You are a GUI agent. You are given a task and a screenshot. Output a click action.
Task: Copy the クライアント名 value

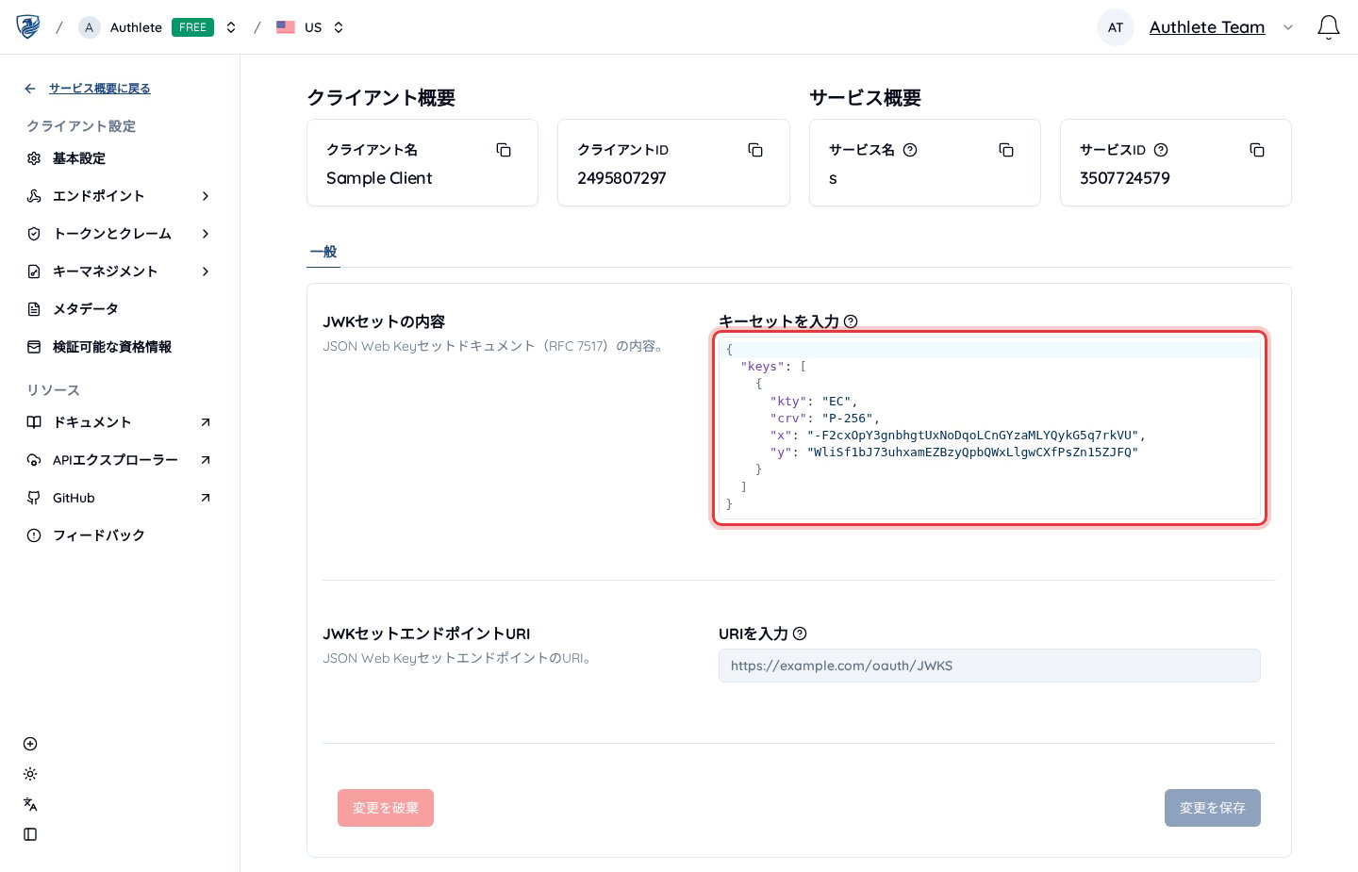click(x=504, y=150)
